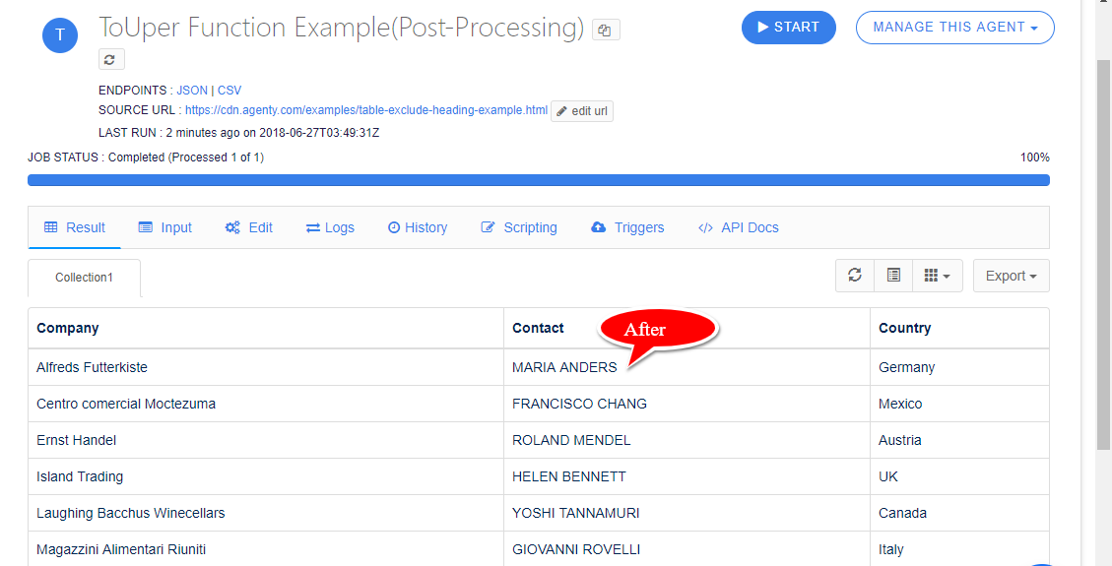1112x566 pixels.
Task: Open the History tab
Action: tap(418, 227)
